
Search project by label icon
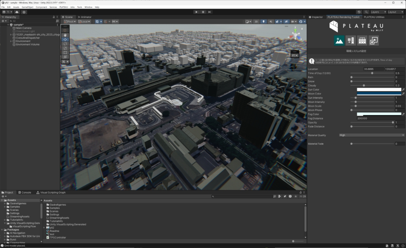[x=285, y=196]
